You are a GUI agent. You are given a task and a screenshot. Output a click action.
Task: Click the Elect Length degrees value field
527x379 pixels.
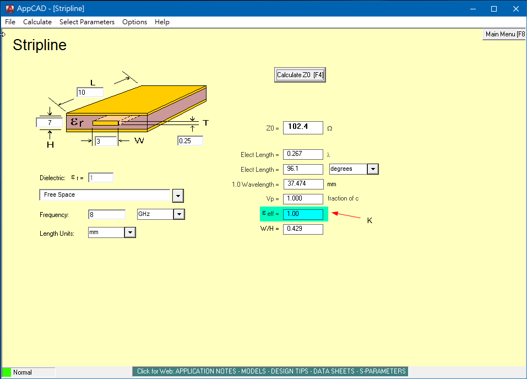tap(303, 169)
